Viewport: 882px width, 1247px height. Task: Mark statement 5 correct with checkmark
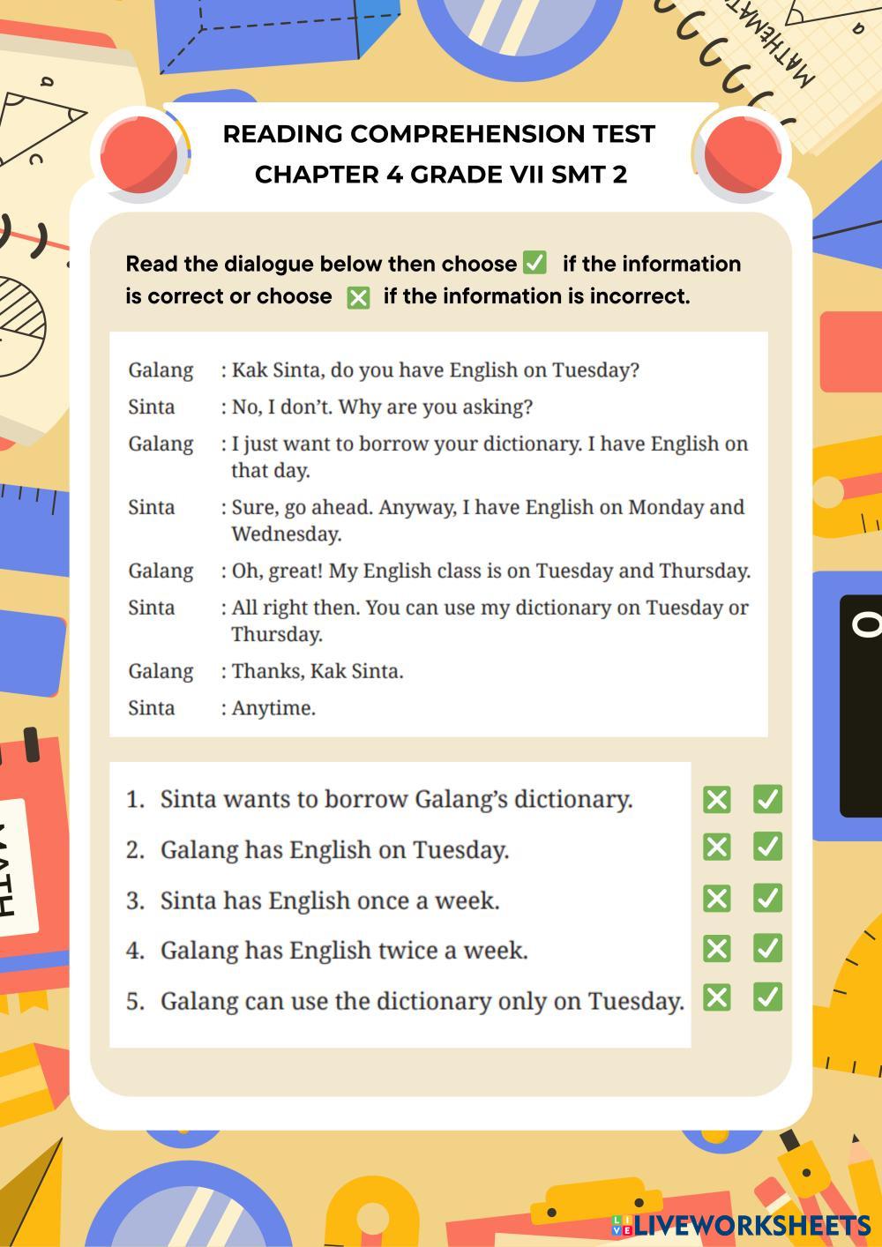[767, 998]
